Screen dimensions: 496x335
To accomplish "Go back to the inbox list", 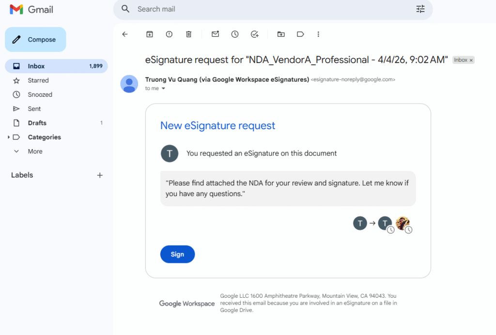I will [x=125, y=34].
